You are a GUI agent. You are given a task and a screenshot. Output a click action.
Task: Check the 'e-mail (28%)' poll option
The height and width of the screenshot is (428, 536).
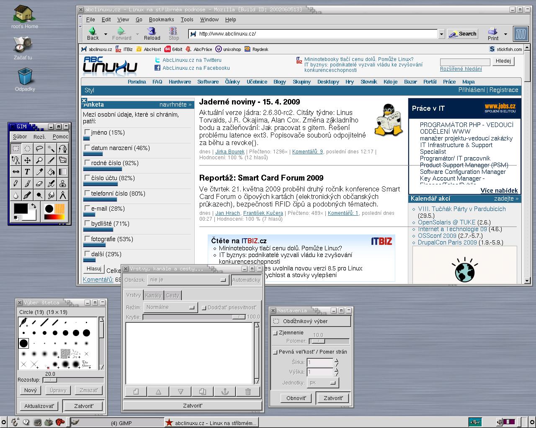(87, 208)
